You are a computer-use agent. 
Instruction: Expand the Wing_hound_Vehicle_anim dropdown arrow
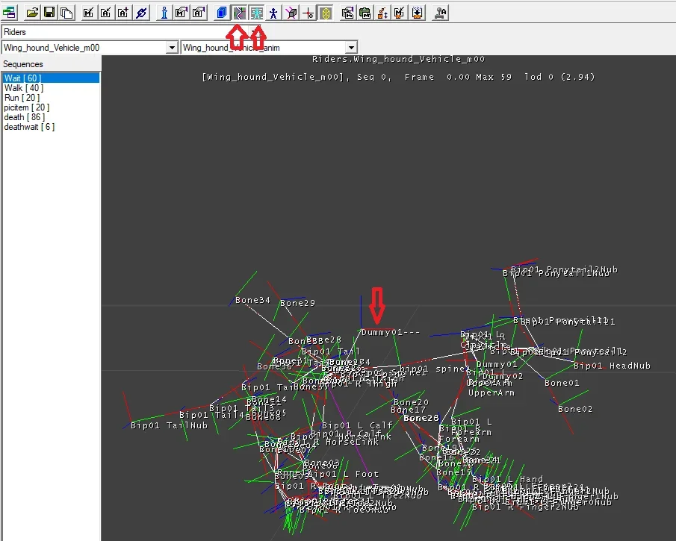[351, 47]
